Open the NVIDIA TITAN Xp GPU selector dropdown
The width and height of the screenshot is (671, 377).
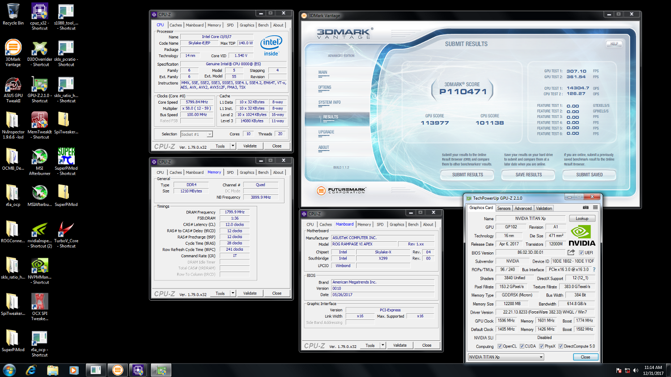[506, 357]
